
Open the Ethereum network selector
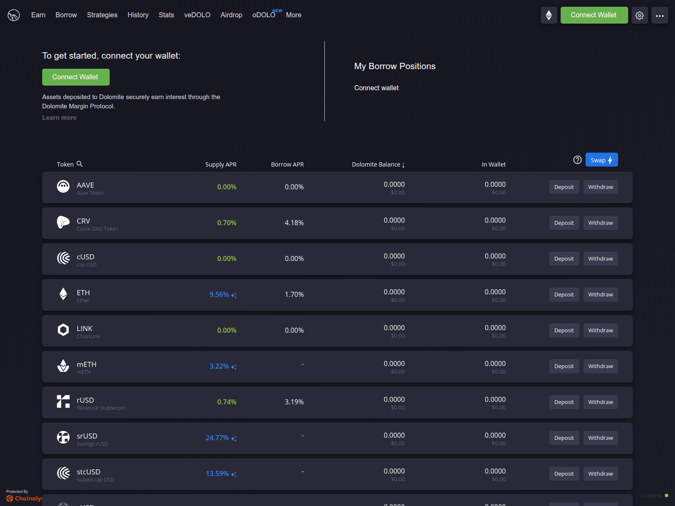pyautogui.click(x=549, y=15)
